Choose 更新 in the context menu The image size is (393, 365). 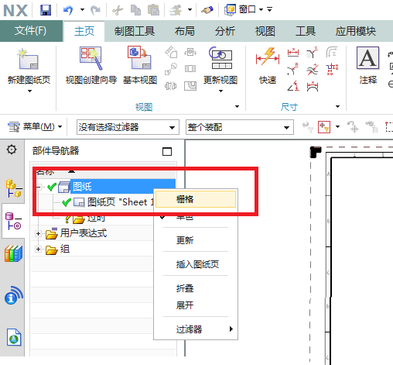tap(196, 240)
